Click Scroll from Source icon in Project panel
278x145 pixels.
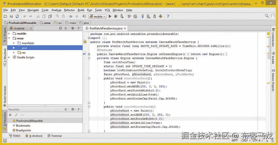(61, 28)
